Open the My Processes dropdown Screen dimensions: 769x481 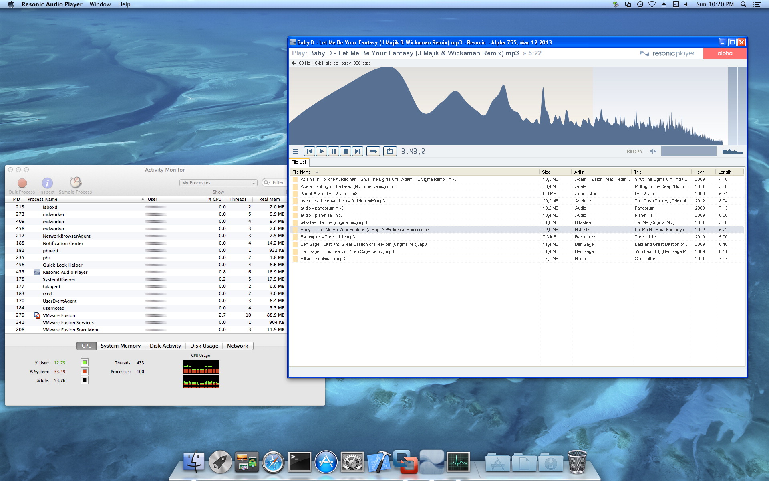[x=218, y=183]
